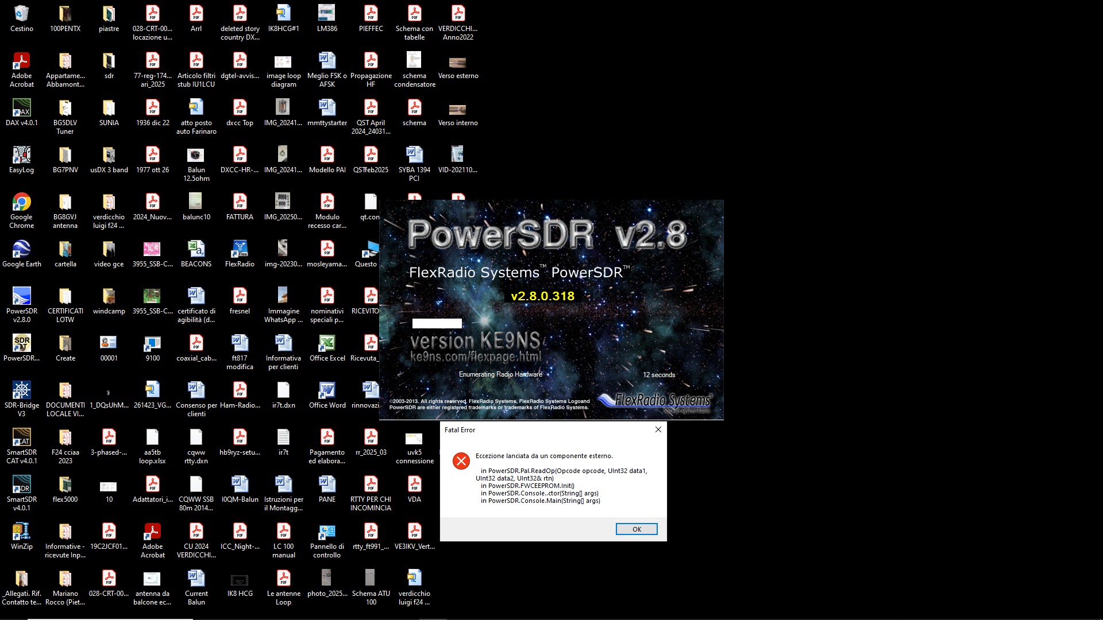The image size is (1103, 620).
Task: Select the dxcc Top PDF file
Action: [x=240, y=113]
